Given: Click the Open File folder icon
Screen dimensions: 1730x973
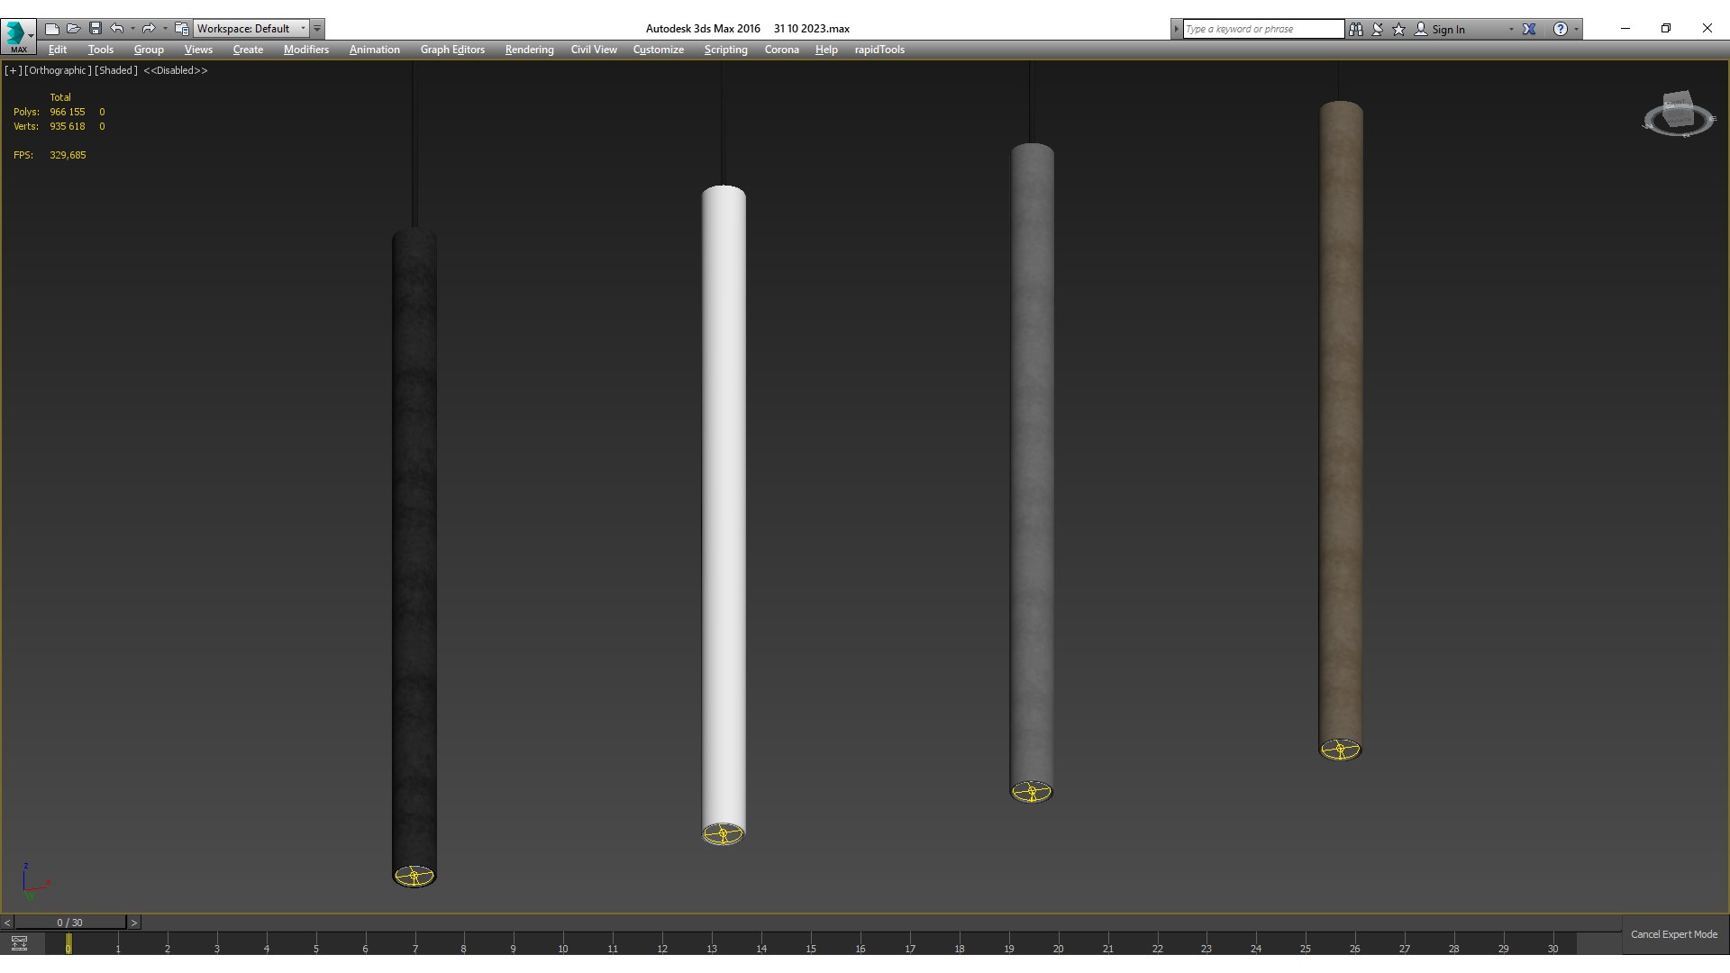Looking at the screenshot, I should tap(73, 29).
